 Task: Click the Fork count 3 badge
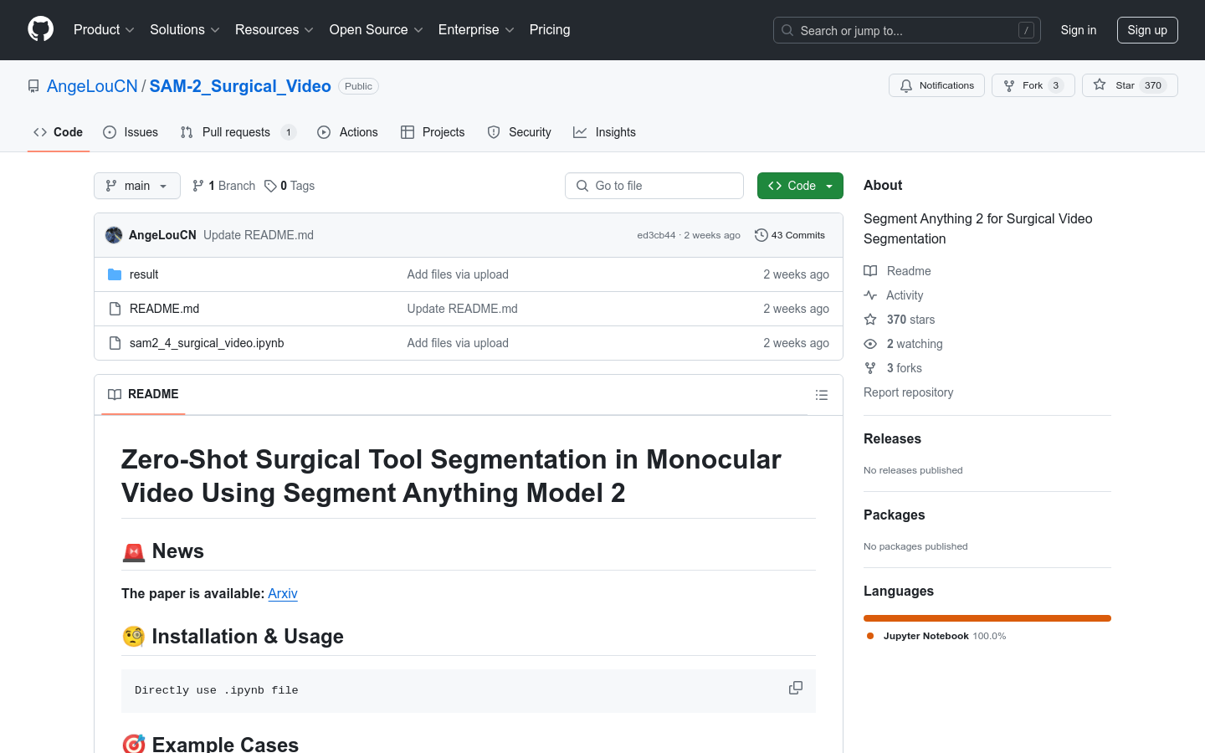(1056, 85)
